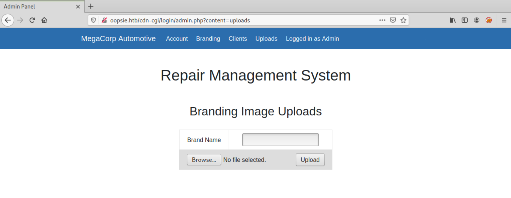This screenshot has width=511, height=198.
Task: Click the insecure connection padlock icon
Action: coord(104,20)
